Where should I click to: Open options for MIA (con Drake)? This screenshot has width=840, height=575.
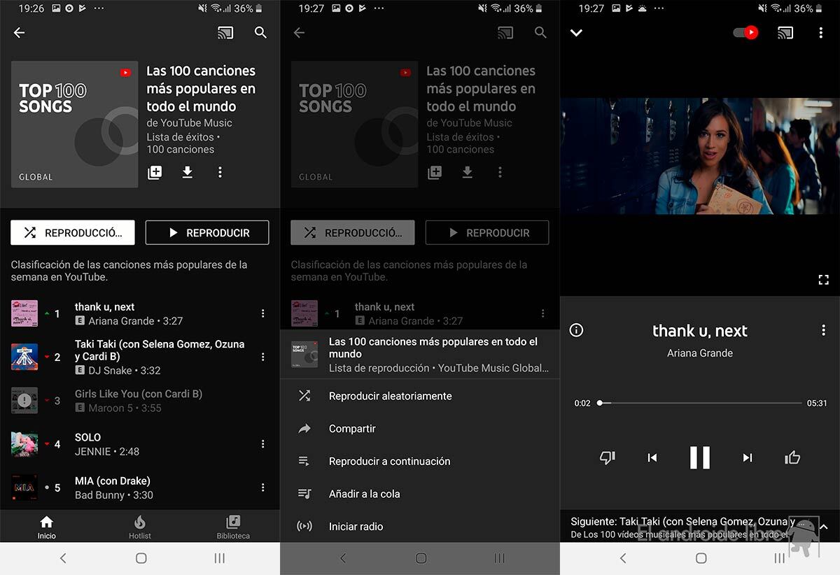coord(263,488)
